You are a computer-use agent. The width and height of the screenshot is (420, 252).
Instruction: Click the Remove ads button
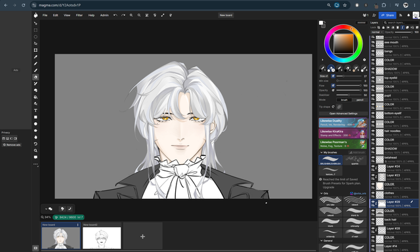pyautogui.click(x=12, y=145)
